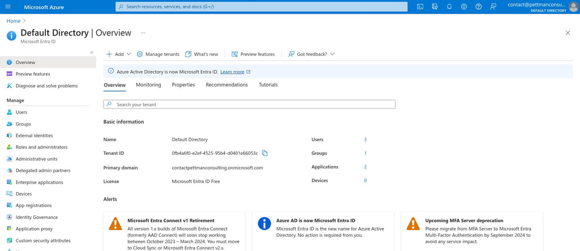Expand the Add dropdown
This screenshot has width=580, height=251.
tap(118, 54)
